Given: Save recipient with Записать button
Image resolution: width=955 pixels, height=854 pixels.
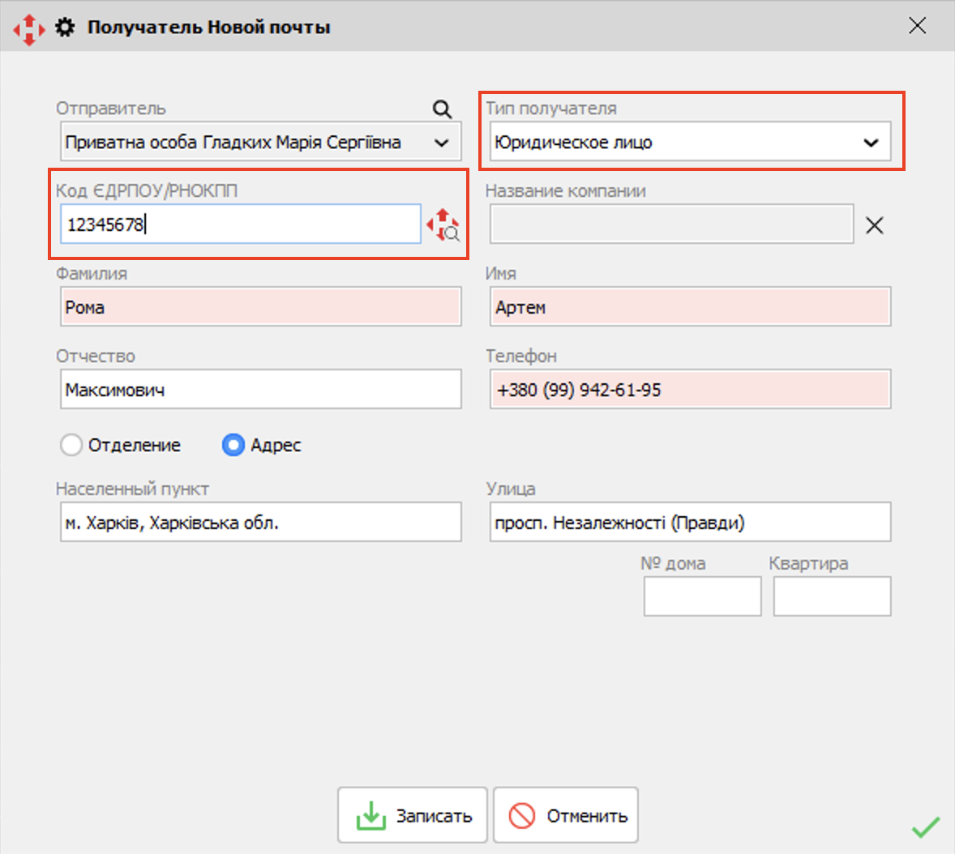Looking at the screenshot, I should pos(413,815).
